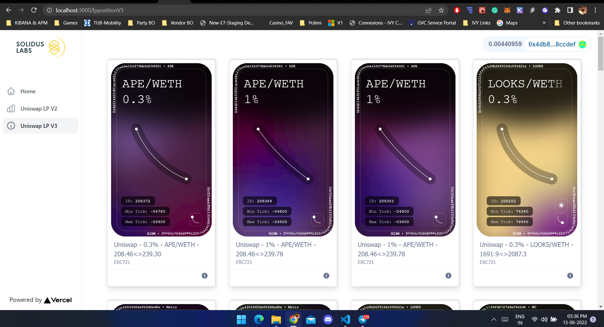This screenshot has width=604, height=327.
Task: Select the Uniswap LP V3 sidebar entry
Action: (x=39, y=126)
